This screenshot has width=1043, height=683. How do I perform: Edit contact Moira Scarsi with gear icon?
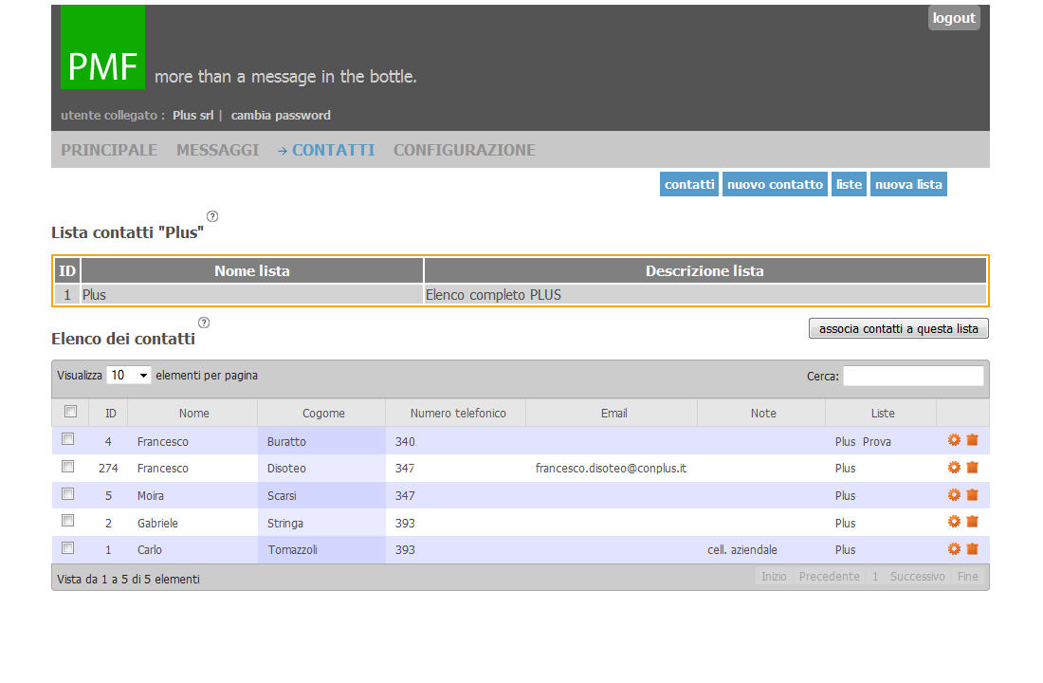tap(954, 494)
